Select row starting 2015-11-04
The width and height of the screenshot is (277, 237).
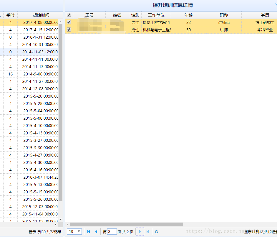tap(29, 214)
